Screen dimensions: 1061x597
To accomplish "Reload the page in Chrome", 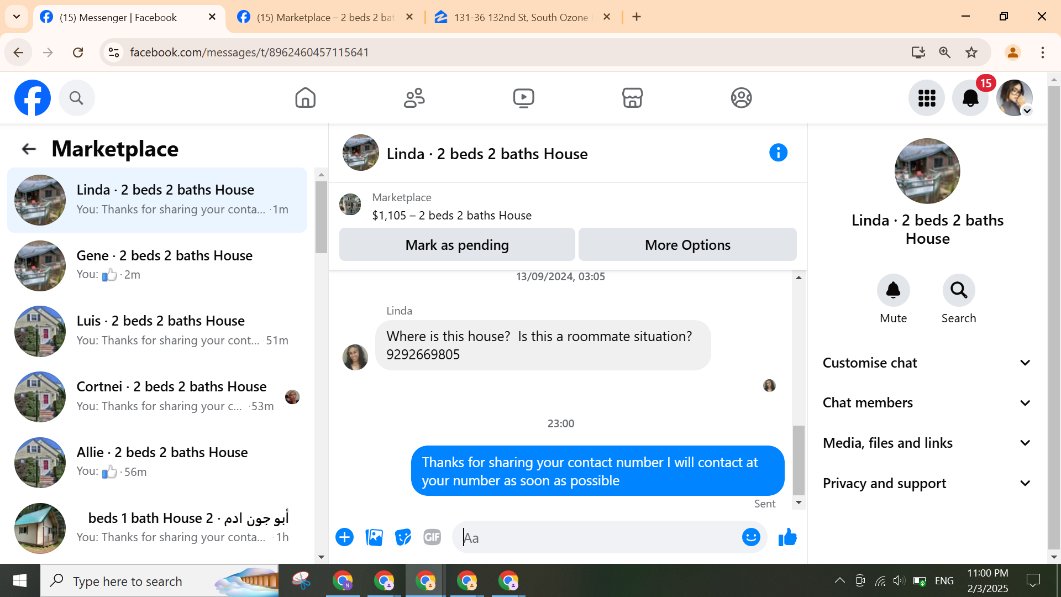I will click(x=78, y=53).
